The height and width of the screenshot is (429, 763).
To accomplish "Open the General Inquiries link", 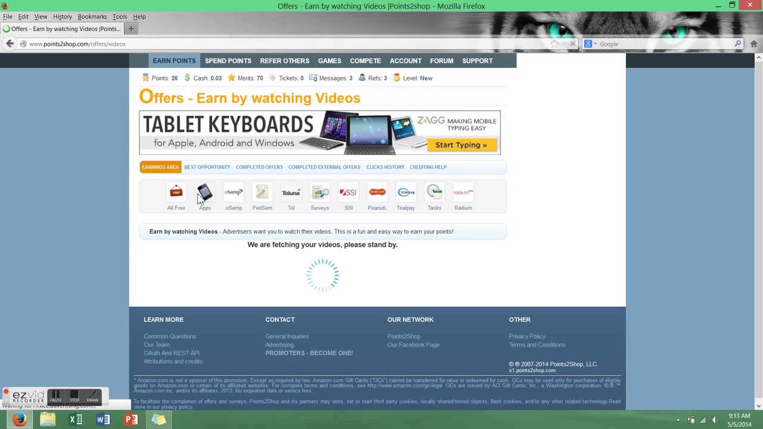I will coord(287,337).
